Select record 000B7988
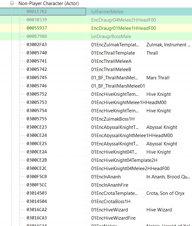The width and height of the screenshot is (192, 226). [x=37, y=36]
